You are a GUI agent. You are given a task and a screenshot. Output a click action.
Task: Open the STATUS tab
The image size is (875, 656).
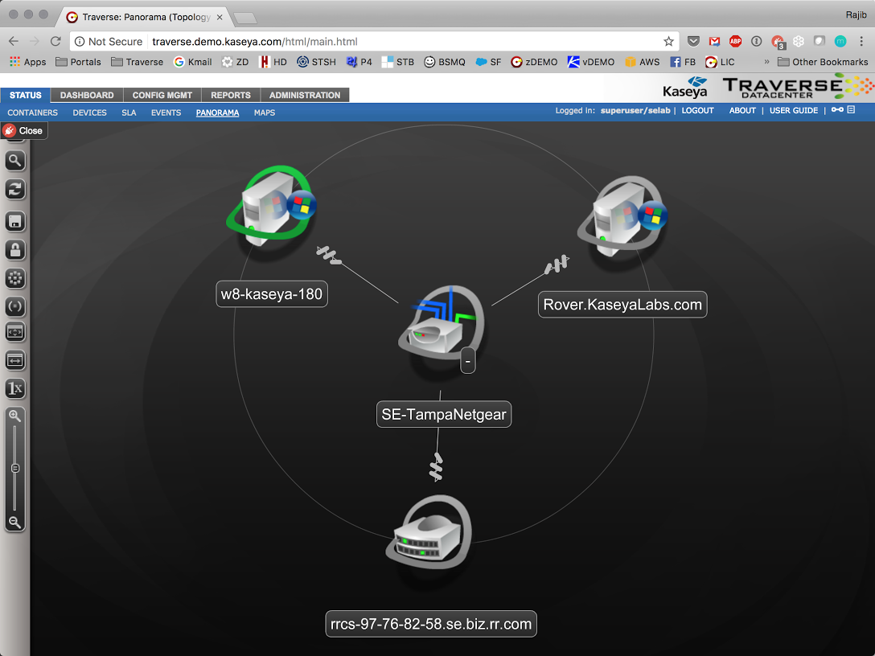click(26, 95)
